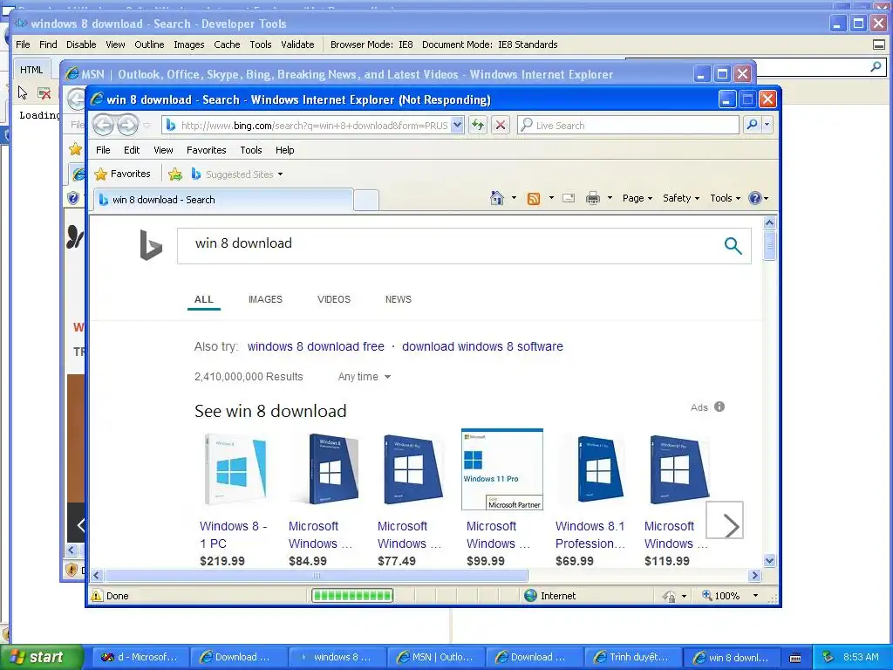Click windows 8 download free suggestion

(316, 346)
